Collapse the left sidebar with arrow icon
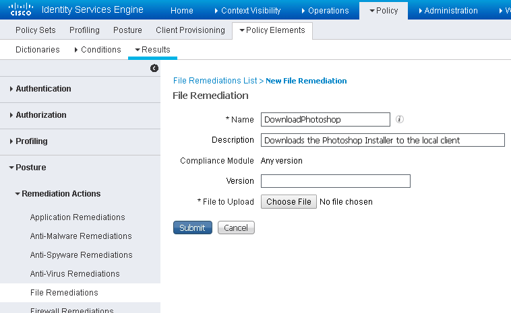 click(154, 68)
